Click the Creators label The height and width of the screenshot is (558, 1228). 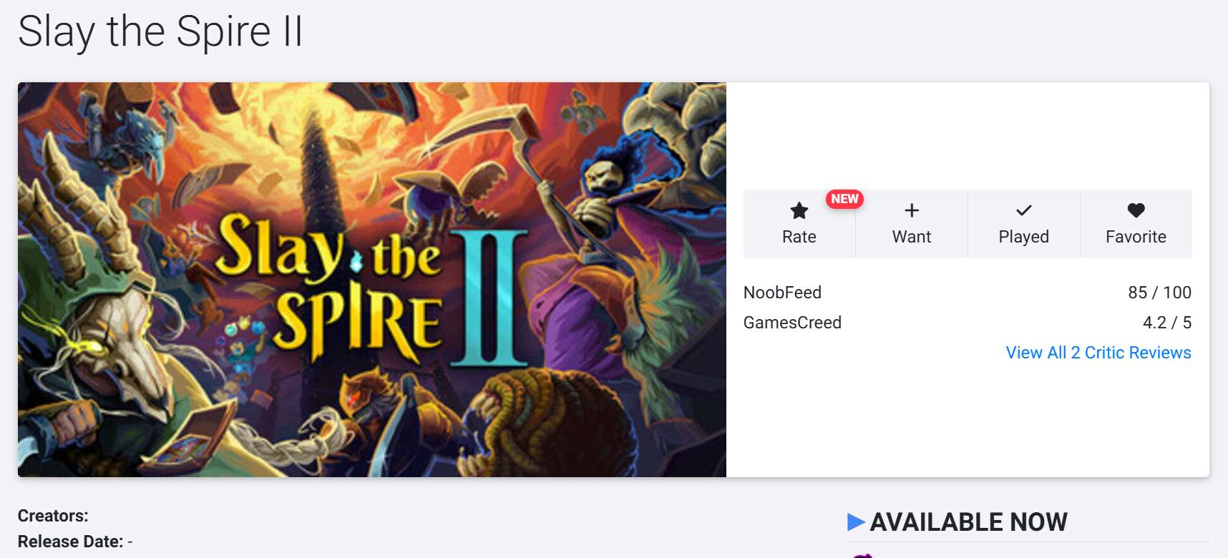(x=53, y=516)
